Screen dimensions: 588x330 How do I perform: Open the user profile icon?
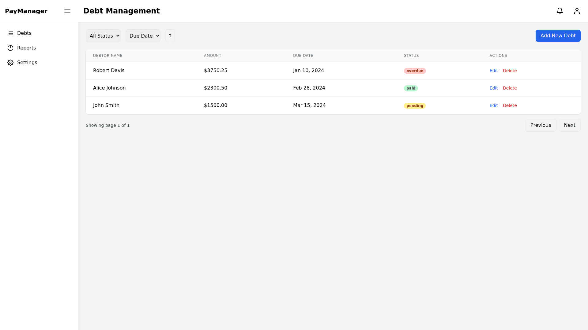click(577, 11)
